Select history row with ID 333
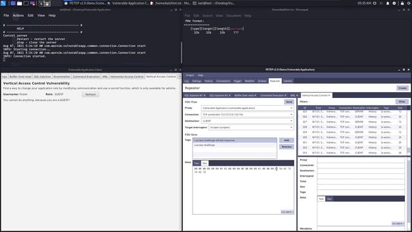Viewport: 412px width, 232px height. pyautogui.click(x=353, y=153)
